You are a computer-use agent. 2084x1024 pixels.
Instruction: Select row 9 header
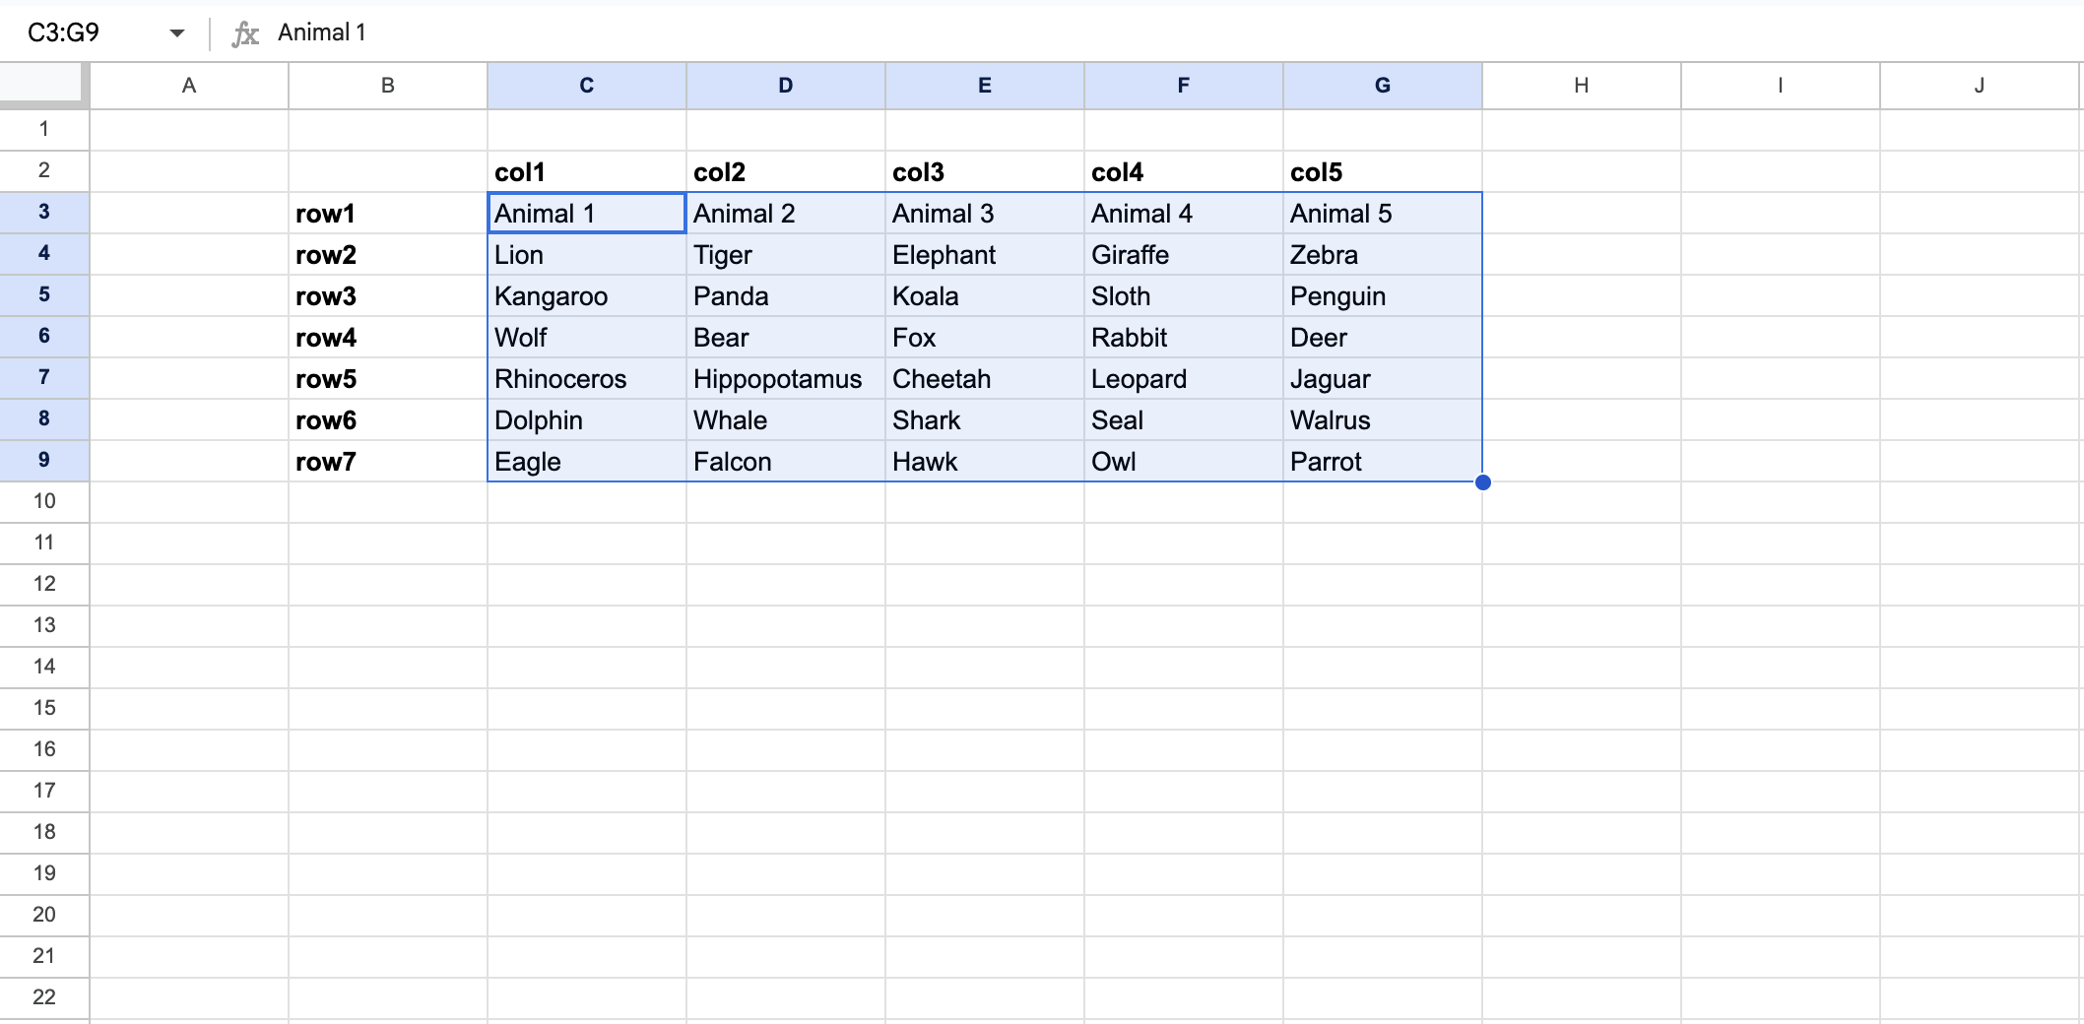[x=44, y=461]
